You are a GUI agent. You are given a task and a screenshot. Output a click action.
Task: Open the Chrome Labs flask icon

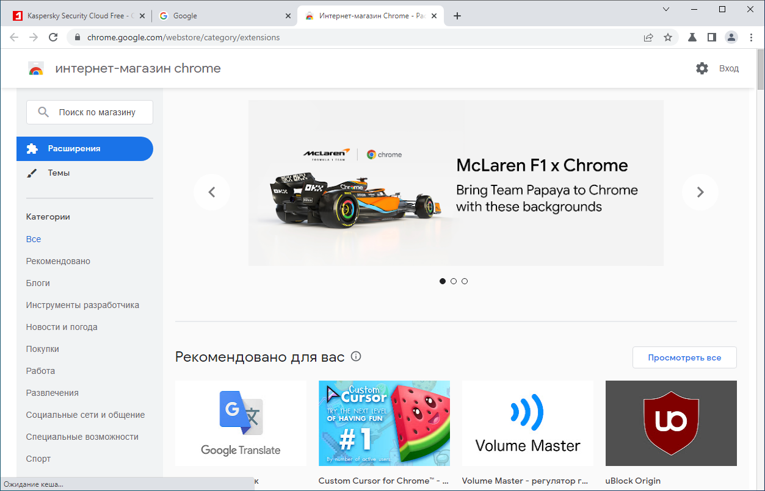tap(692, 37)
